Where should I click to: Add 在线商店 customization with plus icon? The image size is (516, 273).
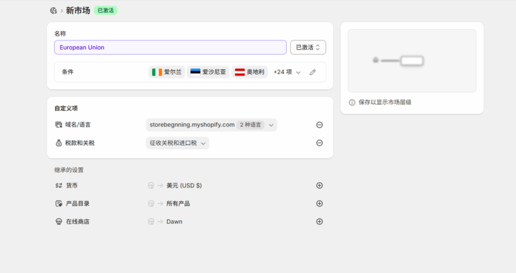319,222
